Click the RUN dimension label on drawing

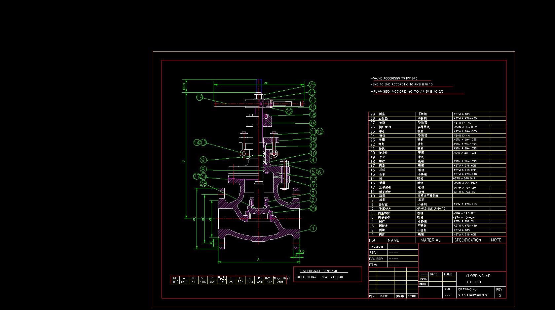point(184,86)
